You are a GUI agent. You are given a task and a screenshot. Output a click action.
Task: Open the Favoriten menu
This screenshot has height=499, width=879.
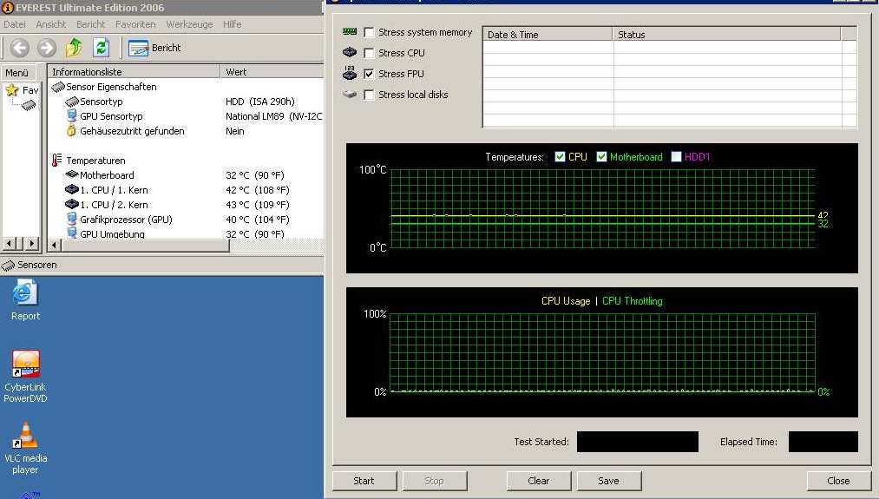[135, 24]
